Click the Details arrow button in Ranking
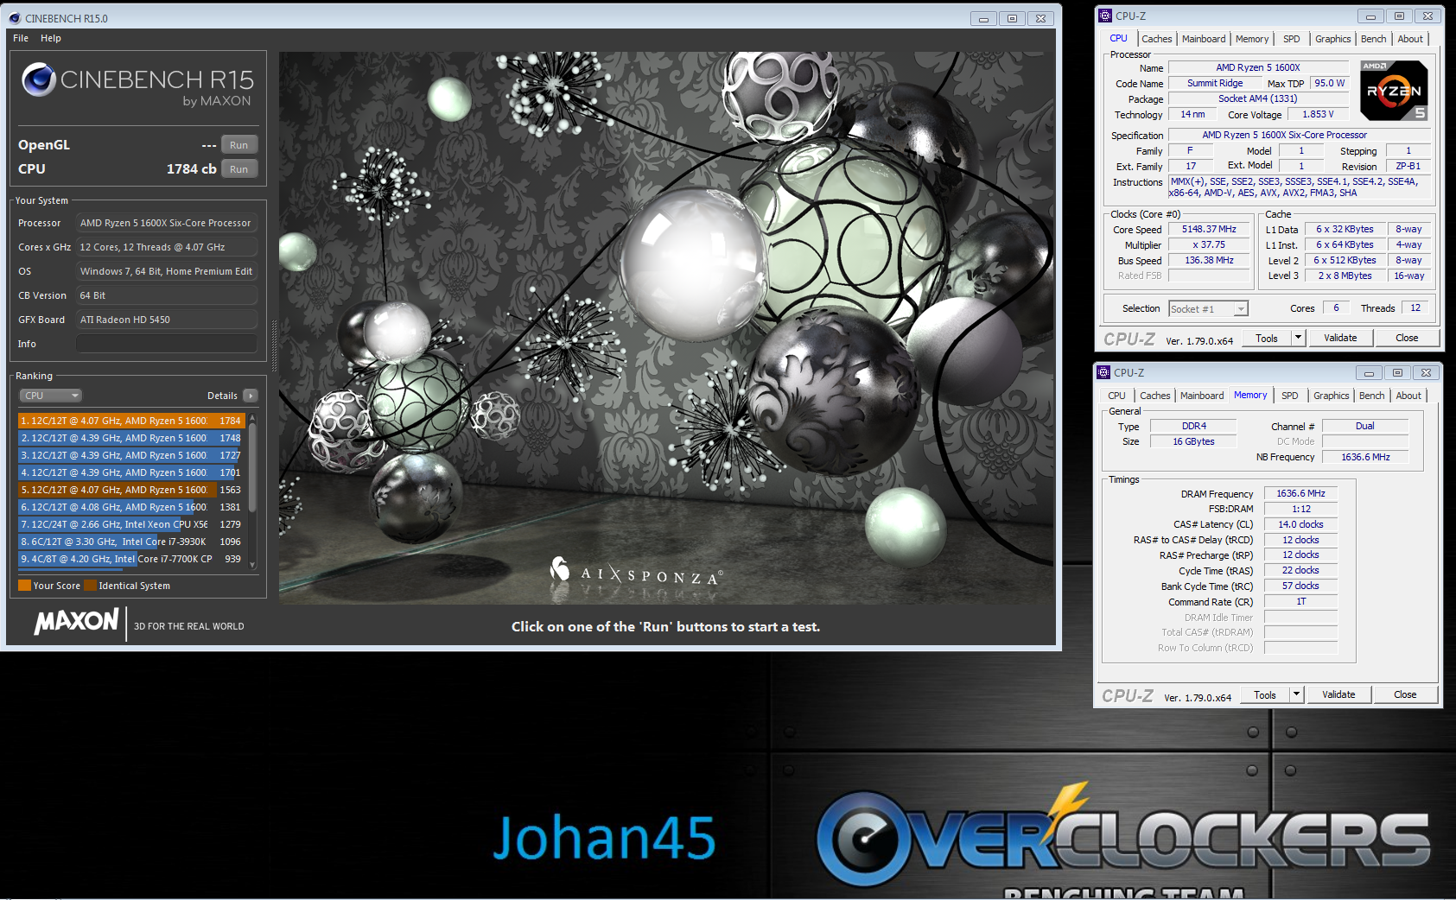 [x=251, y=396]
